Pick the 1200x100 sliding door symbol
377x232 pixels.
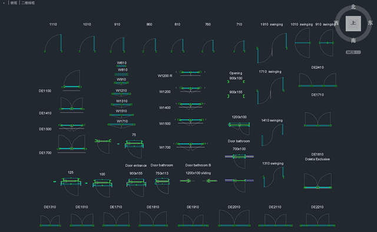pyautogui.click(x=199, y=181)
